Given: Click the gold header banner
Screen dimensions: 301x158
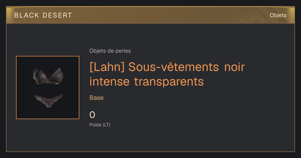Looking at the screenshot, I should click(150, 15).
